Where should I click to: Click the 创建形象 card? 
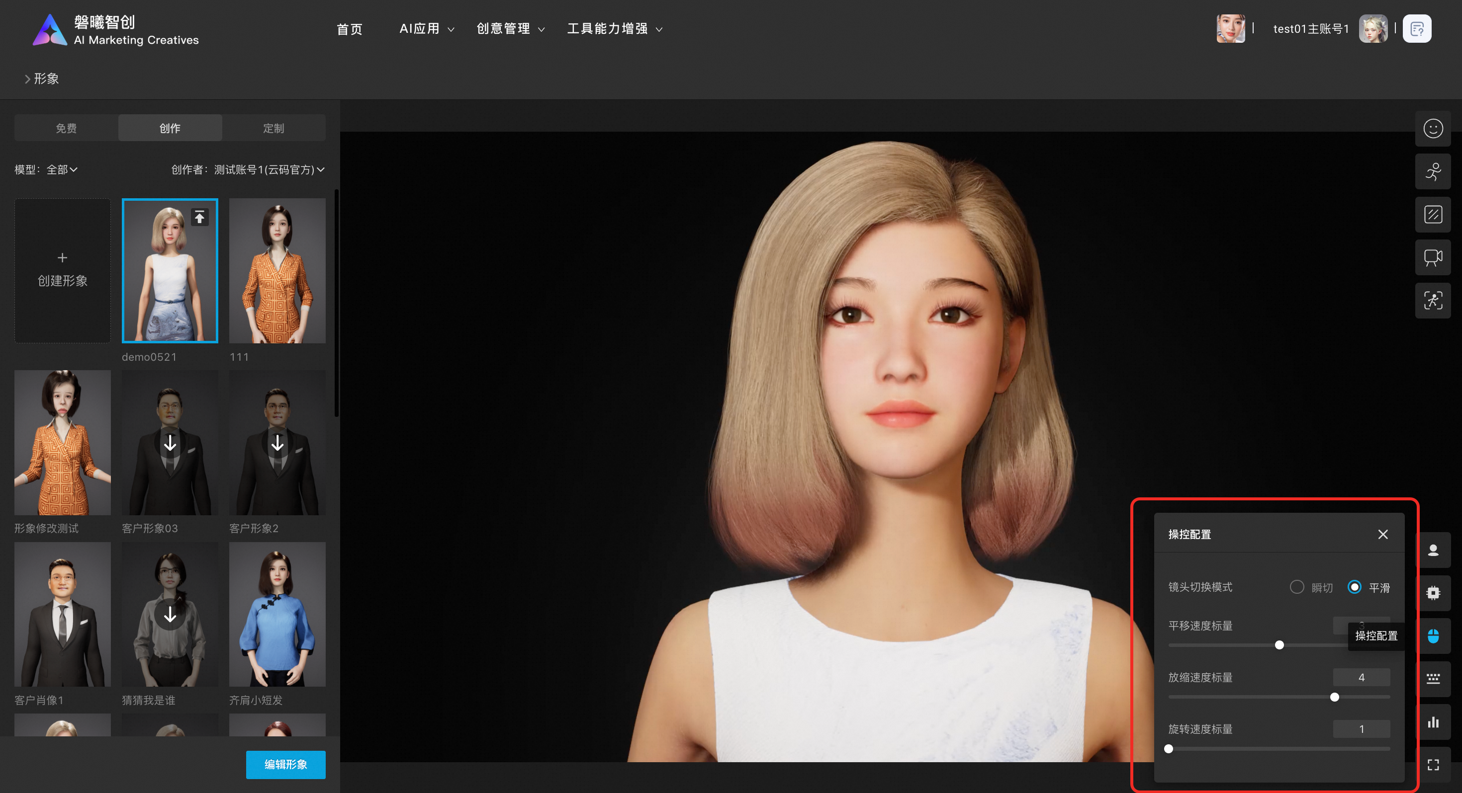63,271
